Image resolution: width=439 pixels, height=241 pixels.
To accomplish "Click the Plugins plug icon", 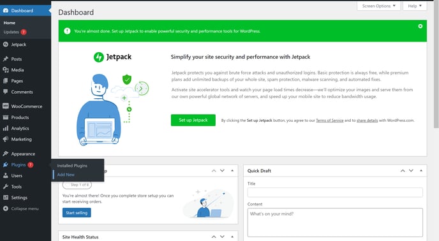I will pyautogui.click(x=6, y=164).
